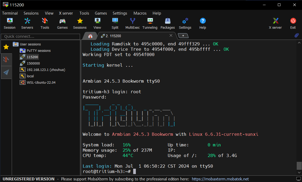Select the local session entry

click(27, 76)
